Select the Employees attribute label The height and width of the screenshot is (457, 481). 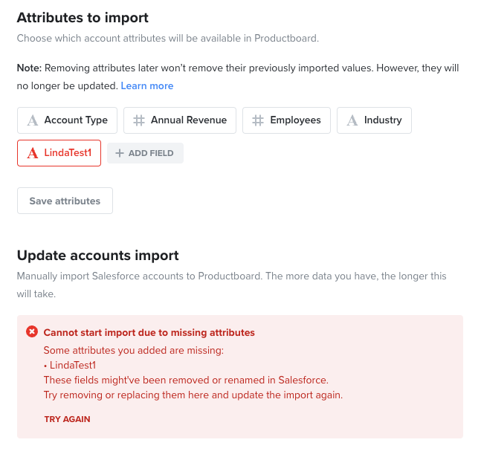295,120
